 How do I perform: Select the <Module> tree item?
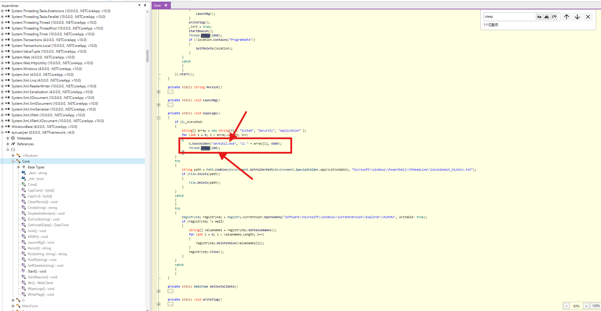coord(30,156)
